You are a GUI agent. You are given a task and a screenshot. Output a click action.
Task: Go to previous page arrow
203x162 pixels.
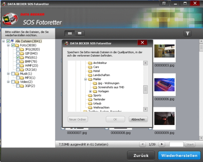(x=142, y=144)
